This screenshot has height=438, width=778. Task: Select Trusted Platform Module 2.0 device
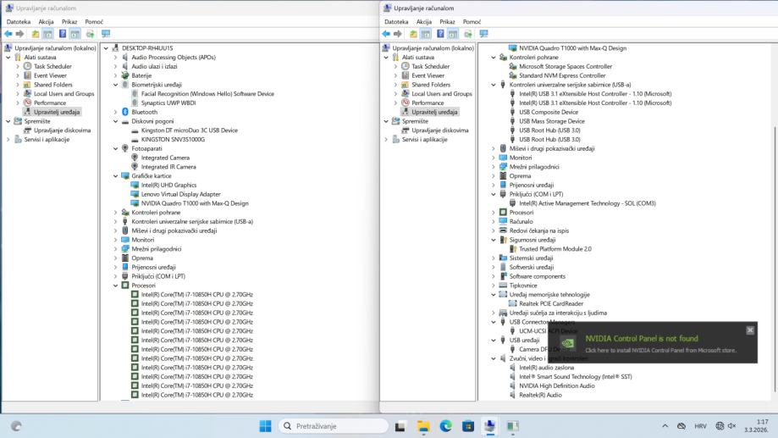coord(555,249)
